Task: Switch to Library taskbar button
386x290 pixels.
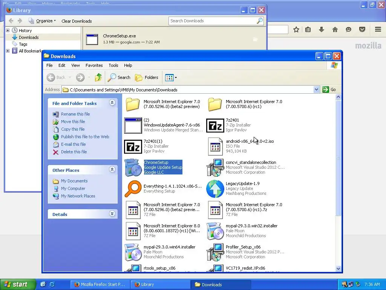Action: pos(160,284)
